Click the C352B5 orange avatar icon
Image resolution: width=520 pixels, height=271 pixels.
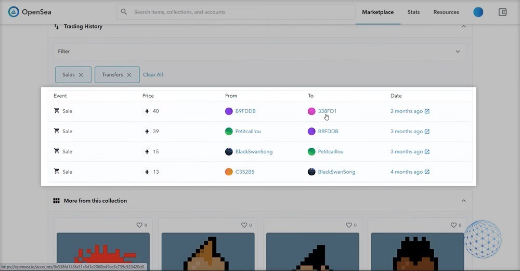coord(229,172)
